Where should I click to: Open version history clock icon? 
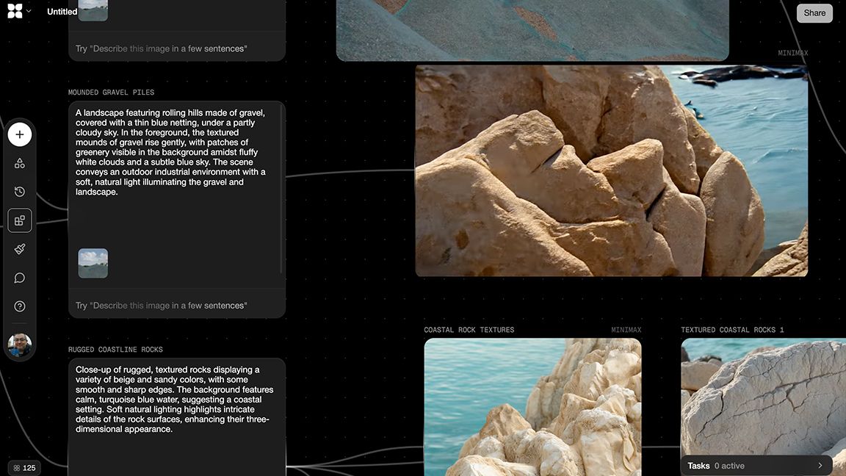[x=19, y=191]
